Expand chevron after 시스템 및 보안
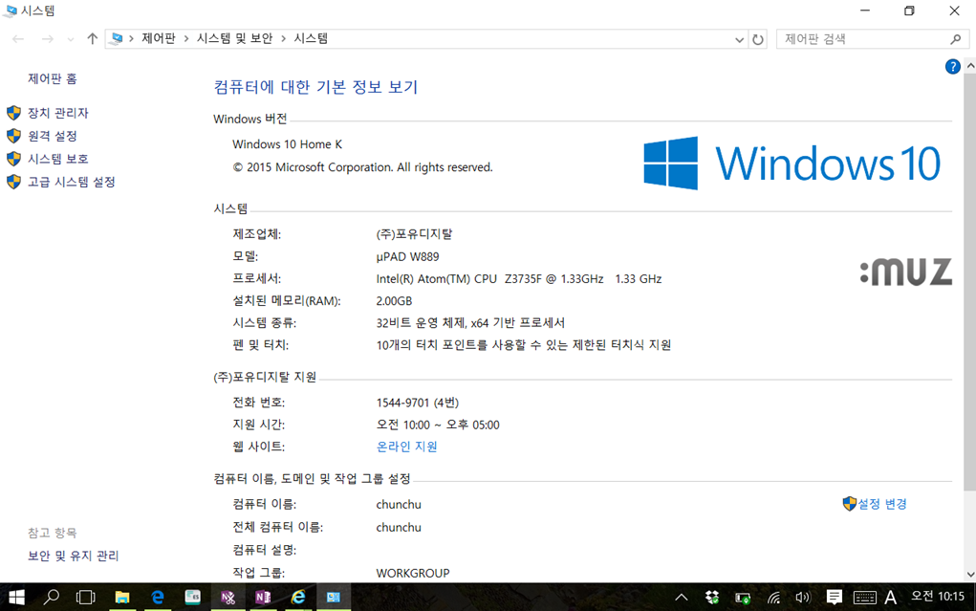Viewport: 976px width, 611px height. [x=283, y=38]
